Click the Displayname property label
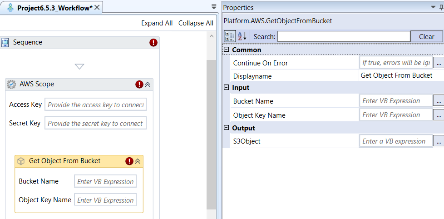Screen dimensions: 444x219 (x=252, y=76)
